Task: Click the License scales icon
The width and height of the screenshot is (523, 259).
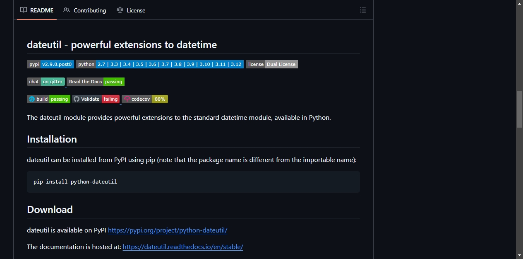Action: (x=120, y=10)
